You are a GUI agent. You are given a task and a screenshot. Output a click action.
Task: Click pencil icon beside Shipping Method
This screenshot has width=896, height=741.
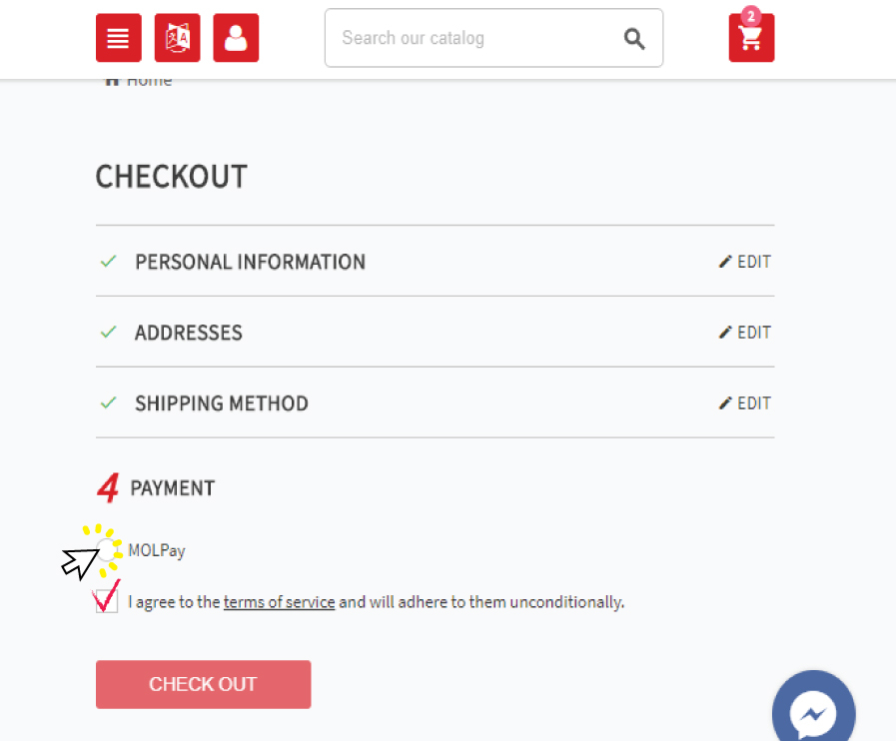(725, 403)
